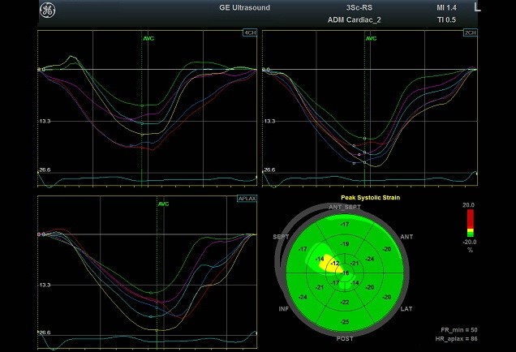Select the -19 segment of bull's-eye

[346, 244]
